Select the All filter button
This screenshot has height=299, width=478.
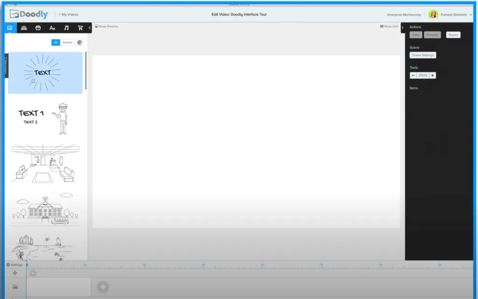pos(56,42)
